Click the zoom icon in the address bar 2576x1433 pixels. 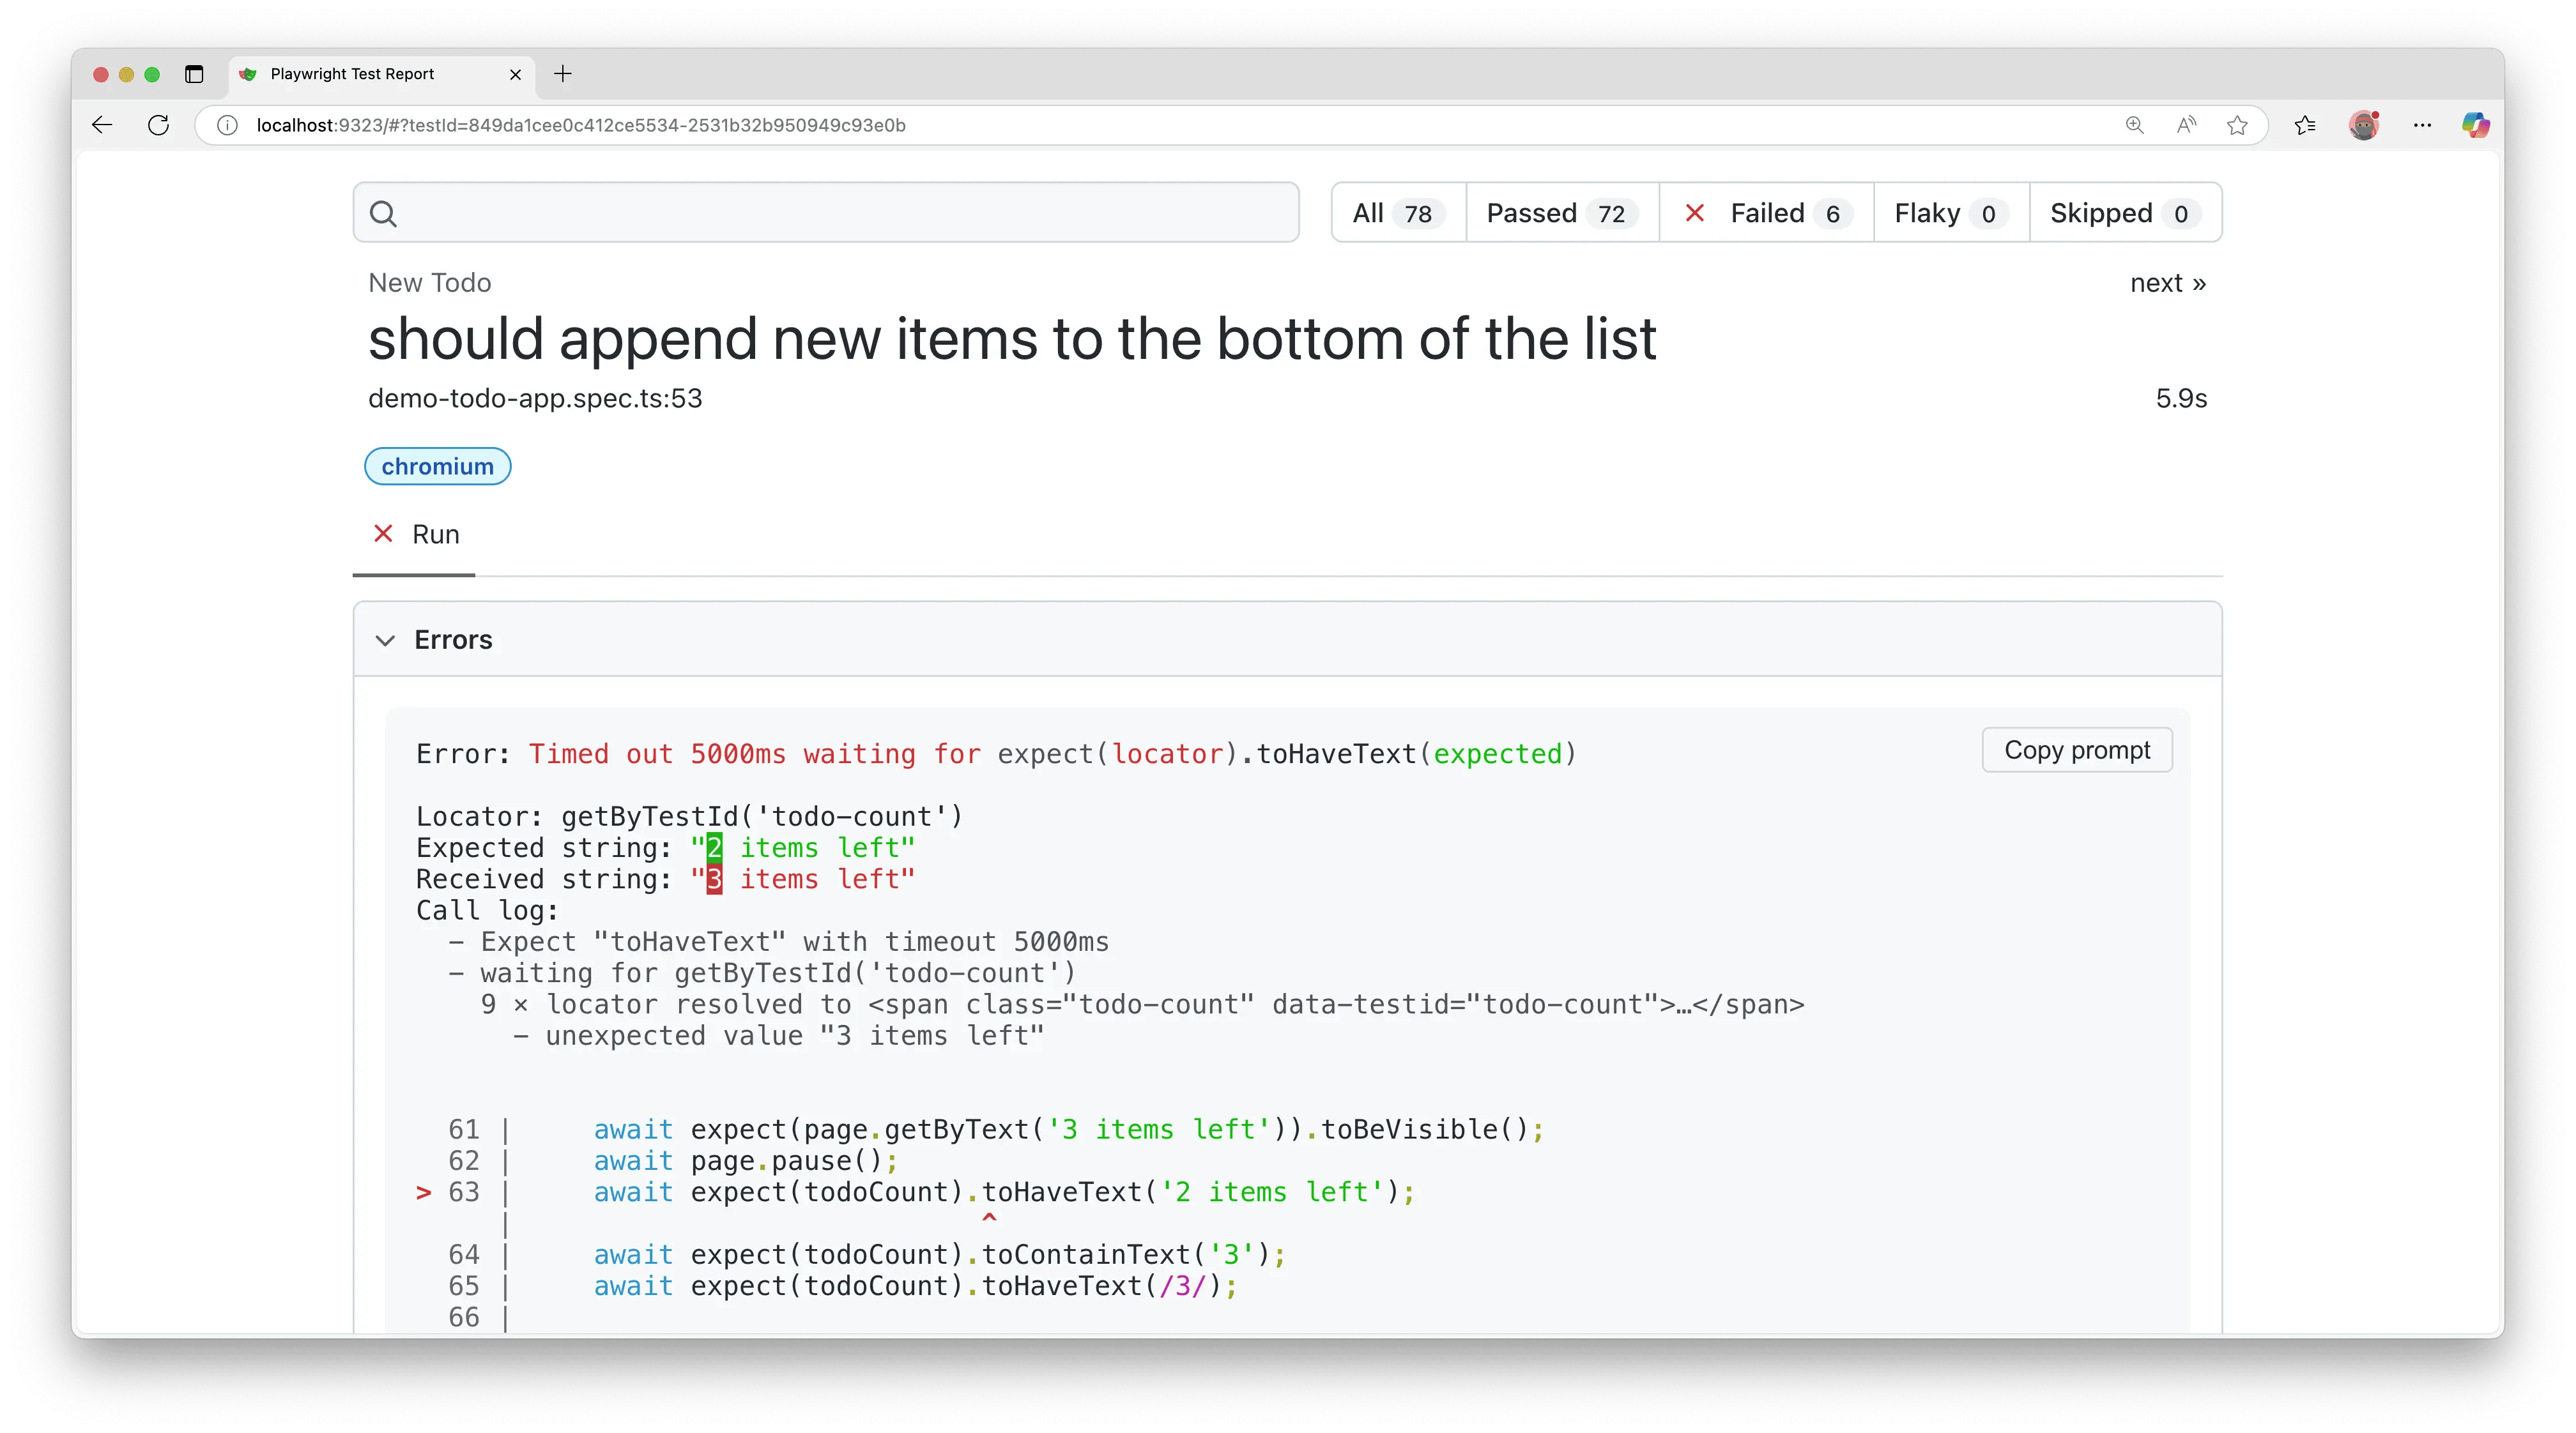tap(2134, 125)
